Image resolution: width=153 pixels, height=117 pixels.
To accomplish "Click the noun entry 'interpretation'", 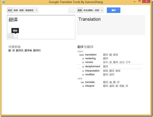I will point(92,71).
